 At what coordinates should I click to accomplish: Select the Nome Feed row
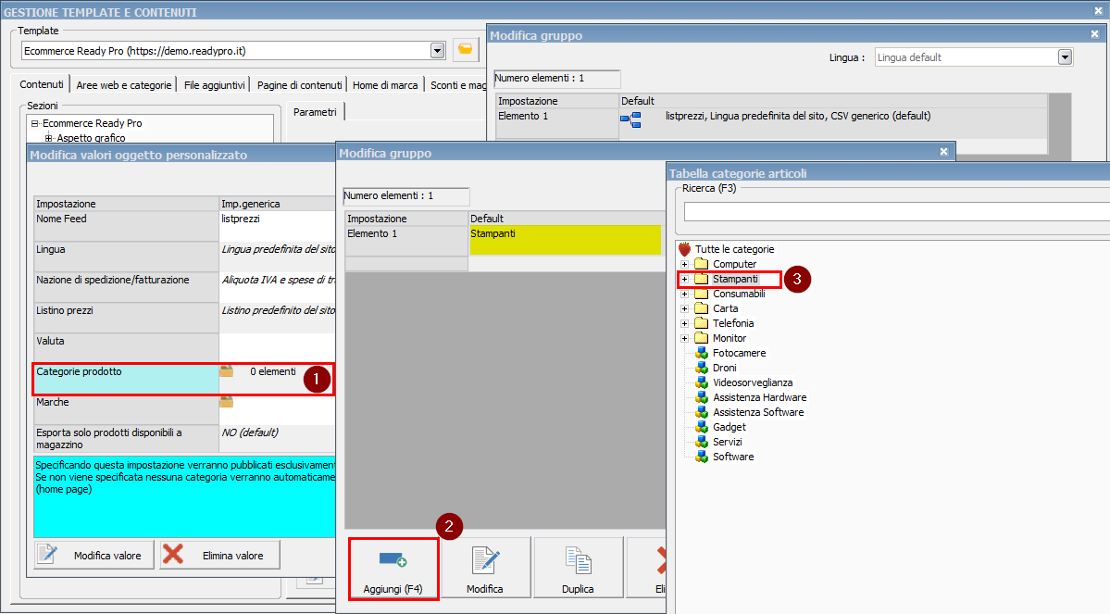click(184, 227)
